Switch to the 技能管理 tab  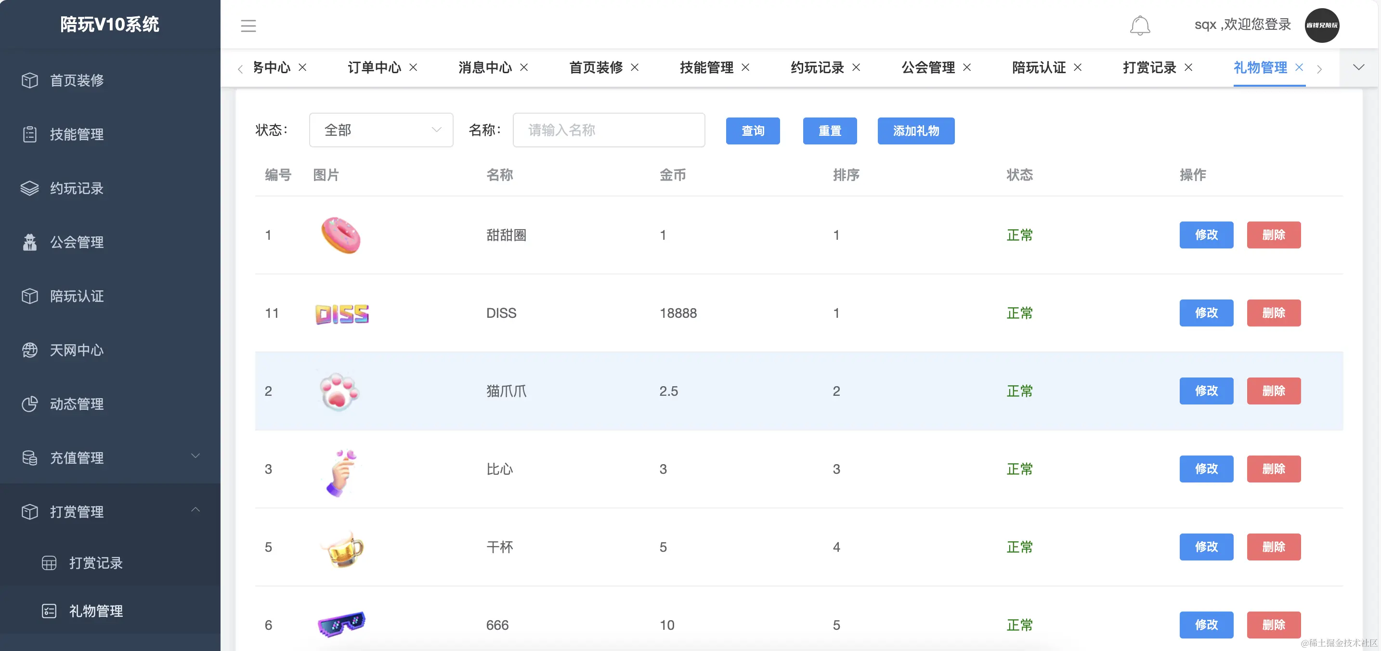pos(706,67)
